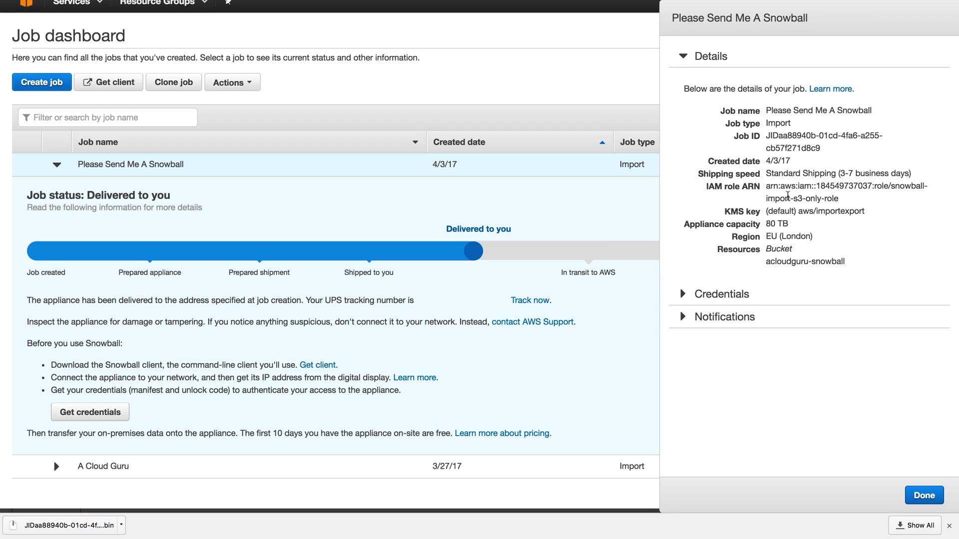Click the Delivered to you progress marker
Screen dimensions: 959x539
(x=473, y=251)
